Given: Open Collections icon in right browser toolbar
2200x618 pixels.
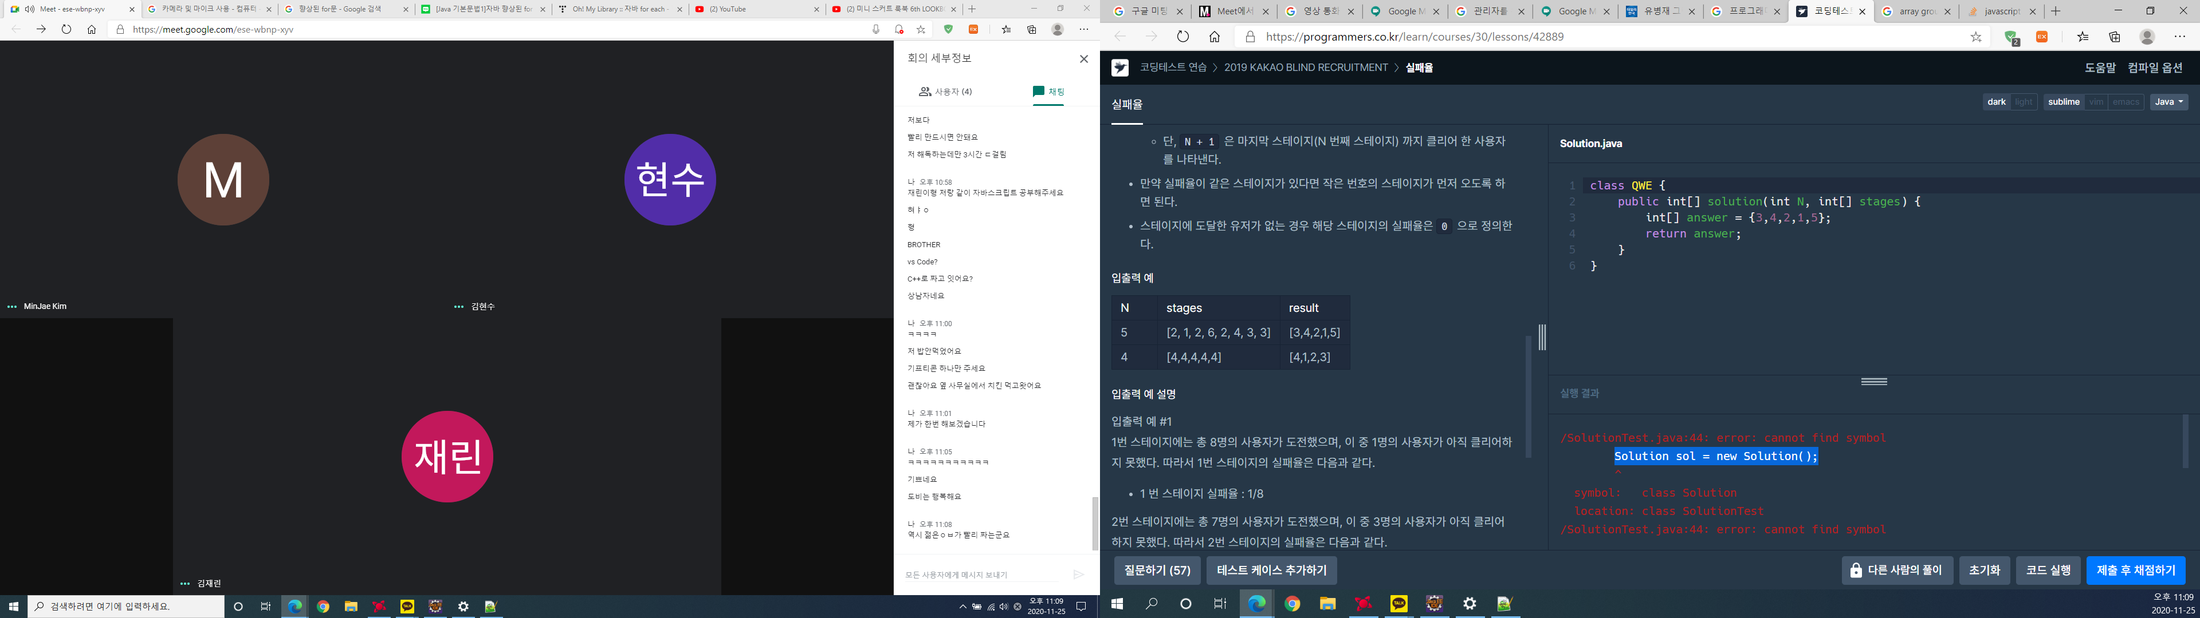Looking at the screenshot, I should tap(2115, 37).
